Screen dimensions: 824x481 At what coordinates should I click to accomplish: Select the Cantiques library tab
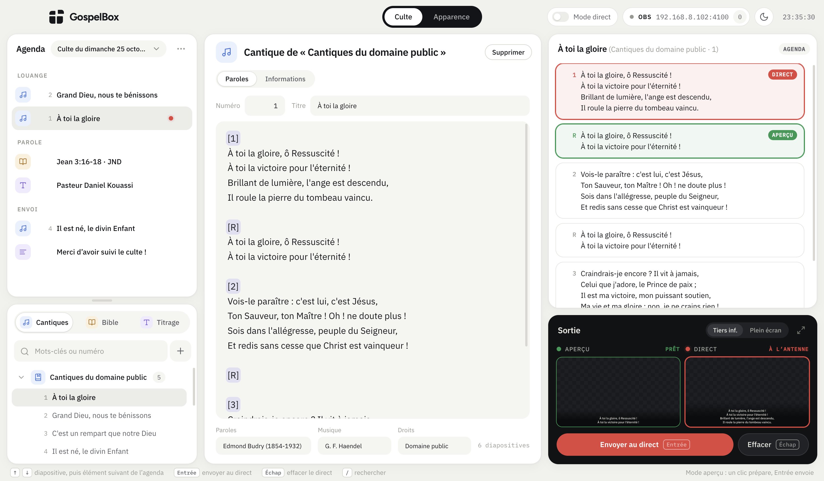coord(45,322)
